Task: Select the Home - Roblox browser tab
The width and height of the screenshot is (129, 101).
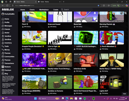Action: click(x=25, y=2)
